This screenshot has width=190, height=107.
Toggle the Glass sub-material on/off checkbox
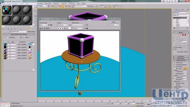coord(32,47)
